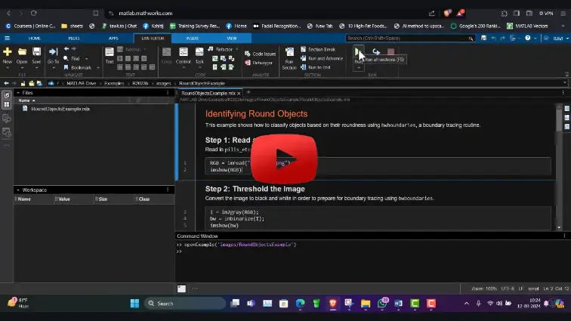Collapse the Files panel
This screenshot has width=571, height=321.
17,93
